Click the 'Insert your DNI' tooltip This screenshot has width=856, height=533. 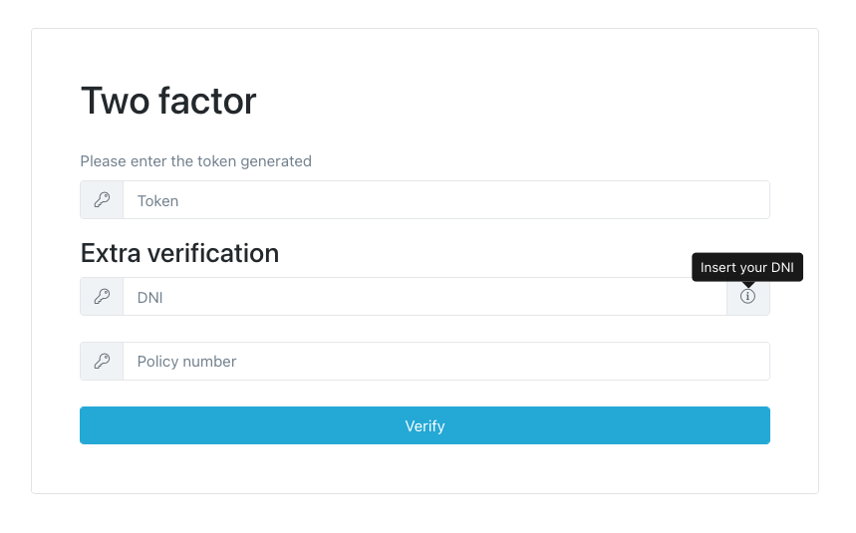[x=747, y=267]
